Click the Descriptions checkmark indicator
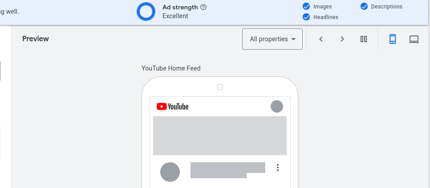Screen dimensions: 430x188 [x=364, y=6]
